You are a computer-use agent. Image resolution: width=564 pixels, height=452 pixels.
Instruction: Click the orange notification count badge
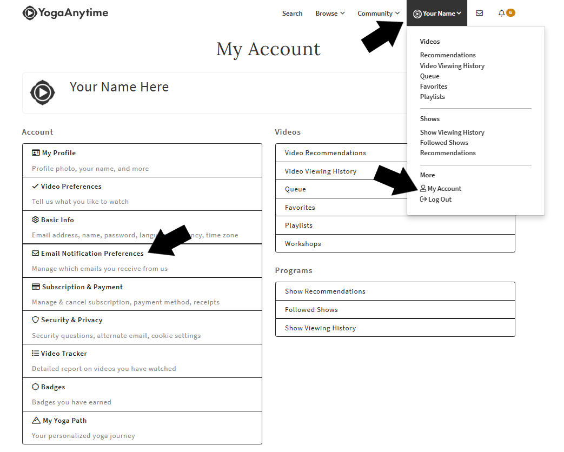pos(510,12)
